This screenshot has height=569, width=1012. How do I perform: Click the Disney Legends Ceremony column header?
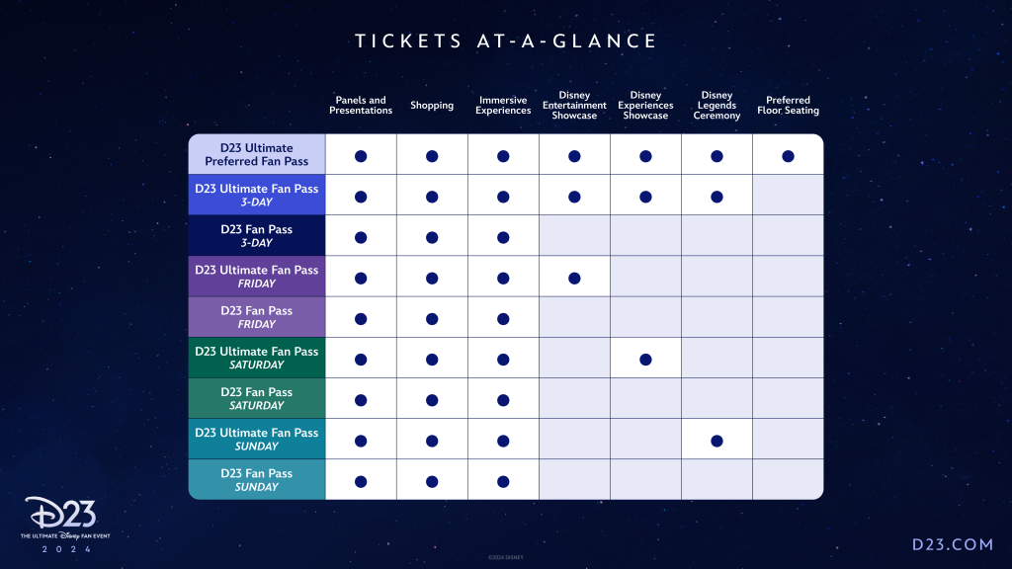click(x=717, y=106)
